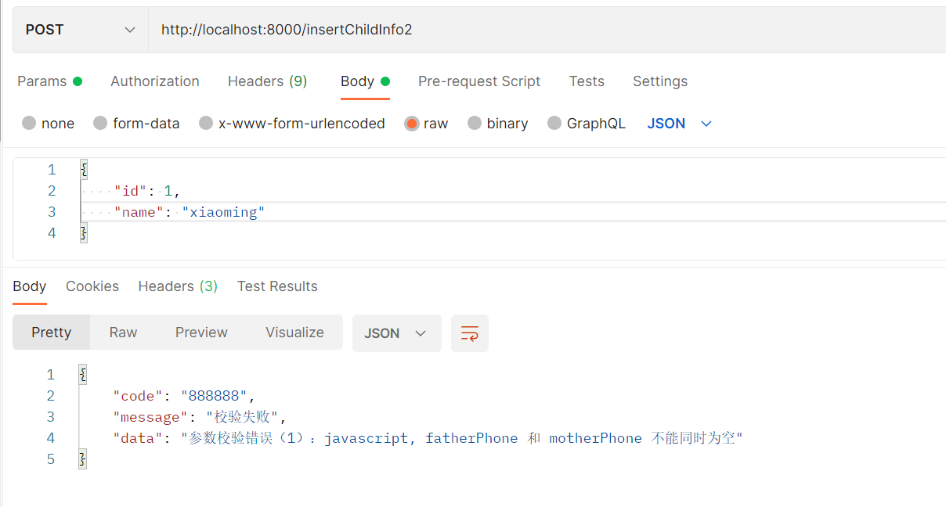
Task: Open the Params tab
Action: pos(49,81)
